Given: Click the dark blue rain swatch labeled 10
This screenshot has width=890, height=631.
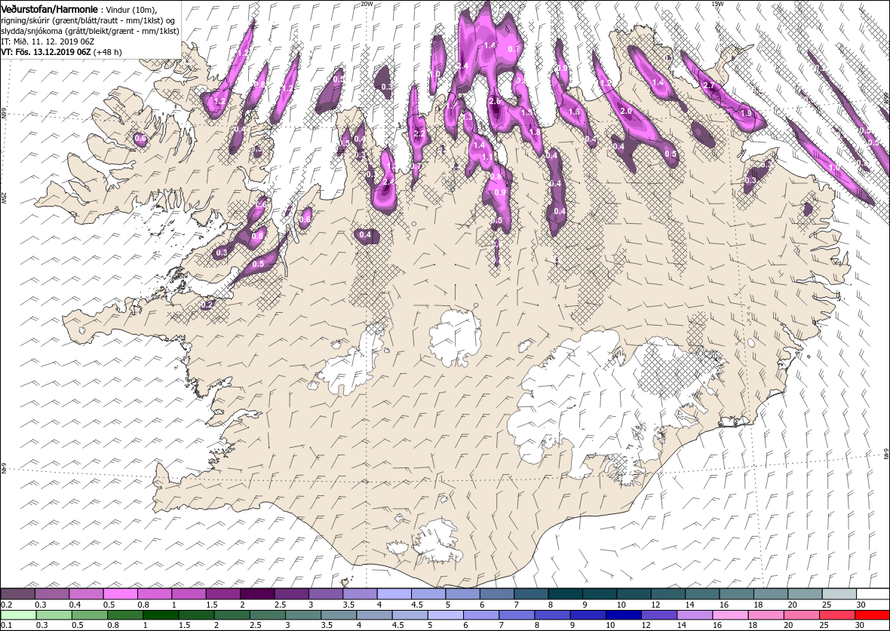Looking at the screenshot, I should [623, 616].
